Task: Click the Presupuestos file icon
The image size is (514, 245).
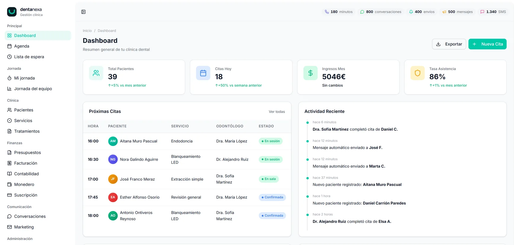Action: pyautogui.click(x=9, y=152)
